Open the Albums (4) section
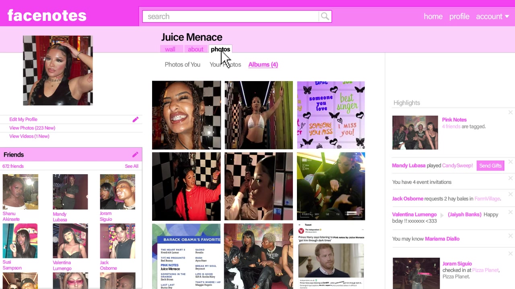Viewport: 515px width, 289px height. click(x=263, y=65)
